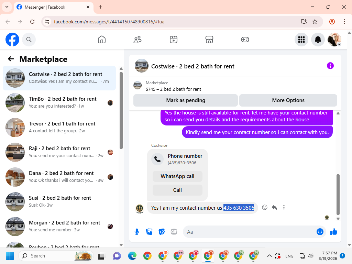The height and width of the screenshot is (264, 352).
Task: Bookmark this page with the star
Action: (315, 22)
